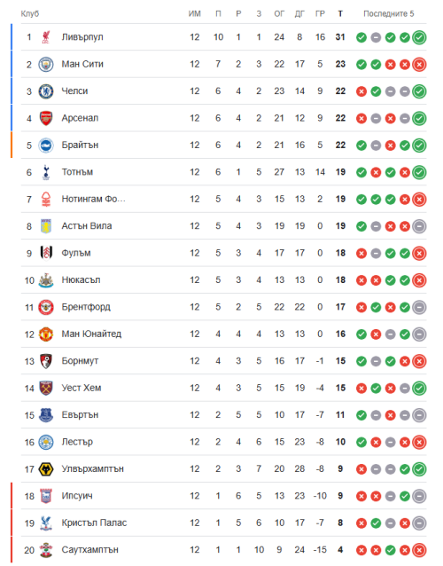Open the Нотингам Фо... team link

click(93, 199)
